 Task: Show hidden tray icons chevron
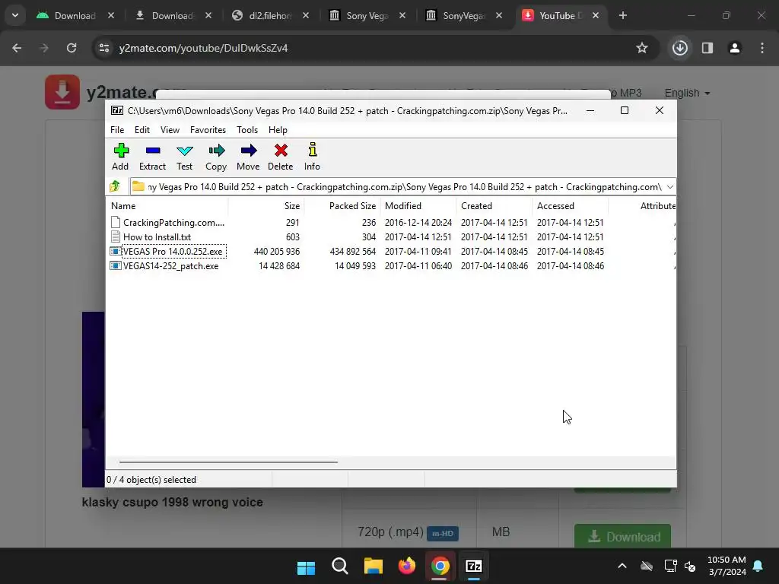622,566
